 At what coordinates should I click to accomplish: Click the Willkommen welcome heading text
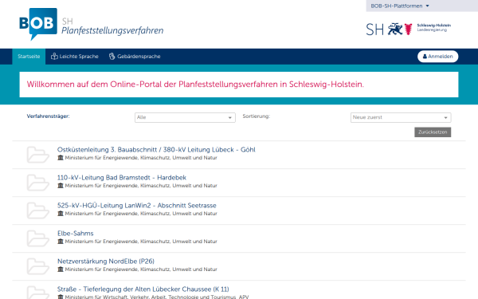tap(195, 85)
